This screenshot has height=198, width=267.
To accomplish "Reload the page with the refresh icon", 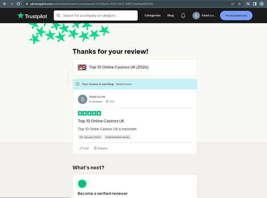I will pyautogui.click(x=18, y=4).
